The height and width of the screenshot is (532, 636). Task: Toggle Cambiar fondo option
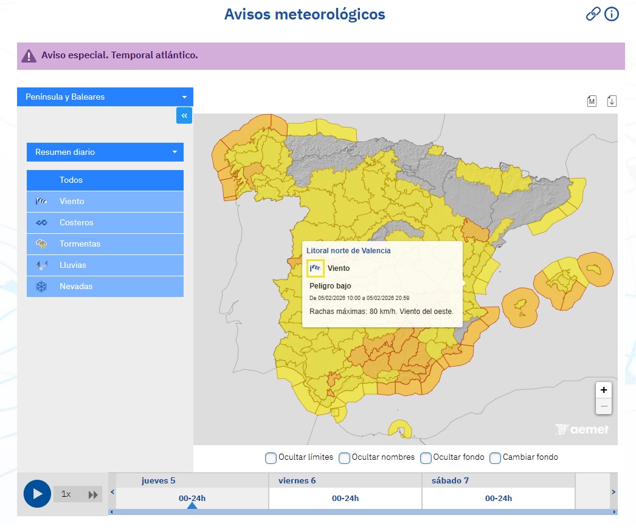click(495, 458)
